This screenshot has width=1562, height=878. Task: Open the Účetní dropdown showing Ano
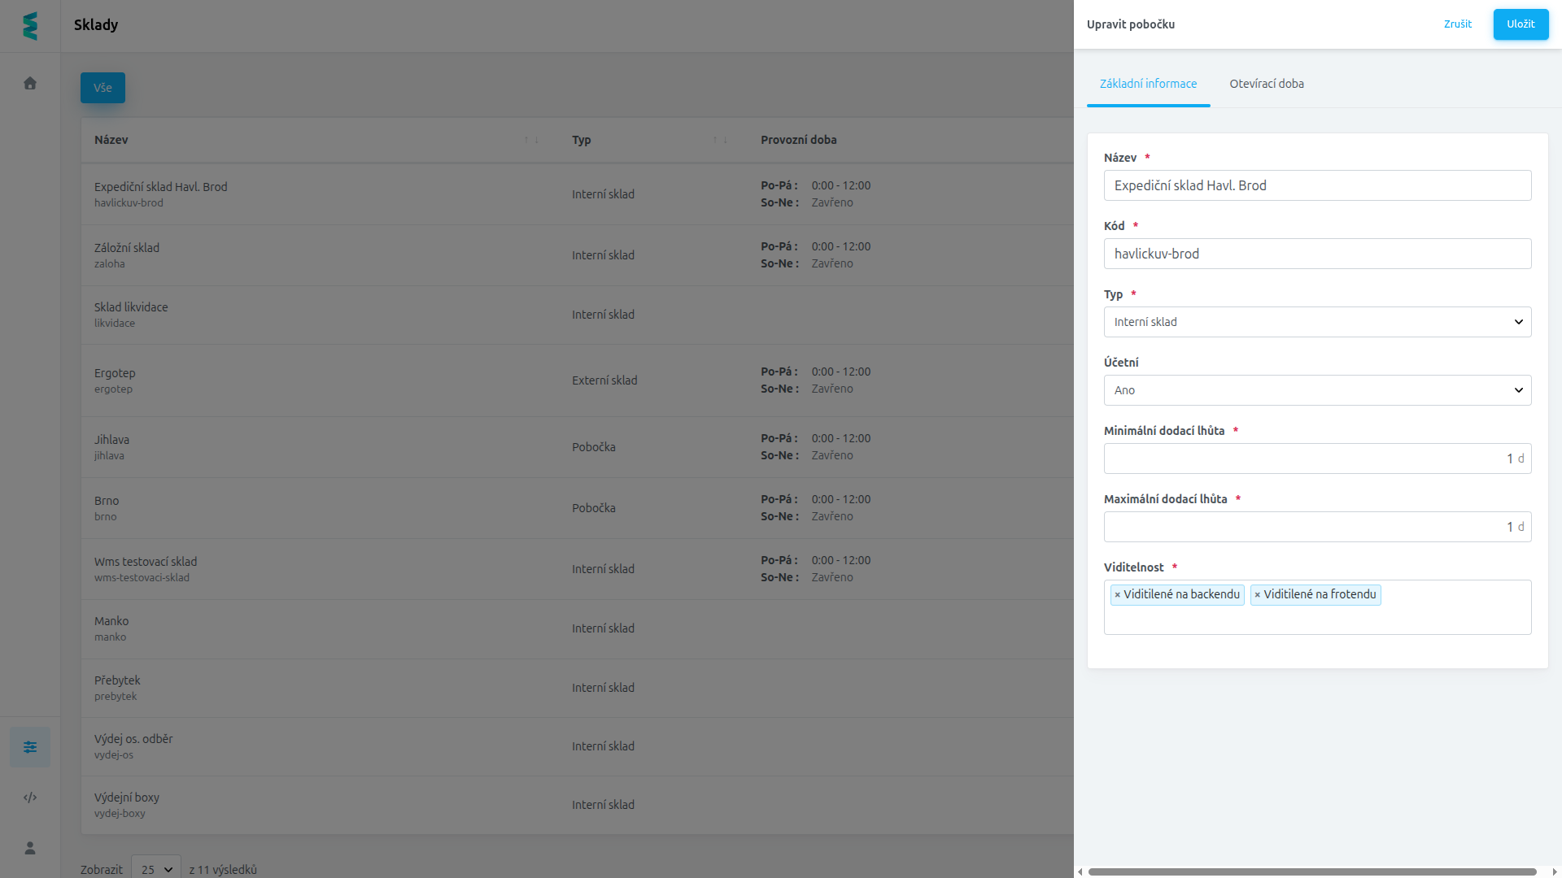(x=1317, y=390)
